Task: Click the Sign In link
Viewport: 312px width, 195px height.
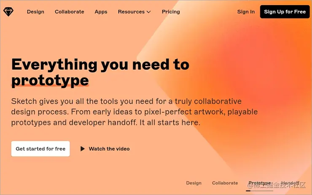Action: click(x=246, y=12)
